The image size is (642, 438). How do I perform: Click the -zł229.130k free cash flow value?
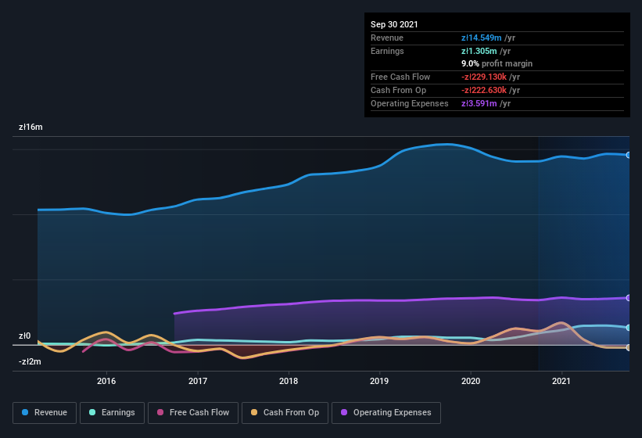[x=484, y=77]
